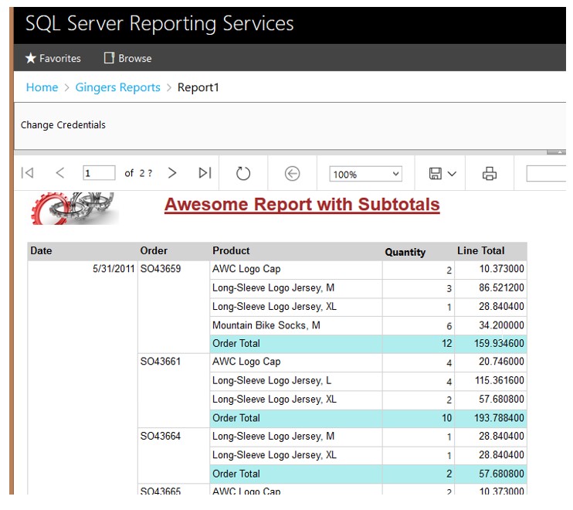Image resolution: width=573 pixels, height=510 pixels.
Task: Navigate back to parent report
Action: point(292,174)
